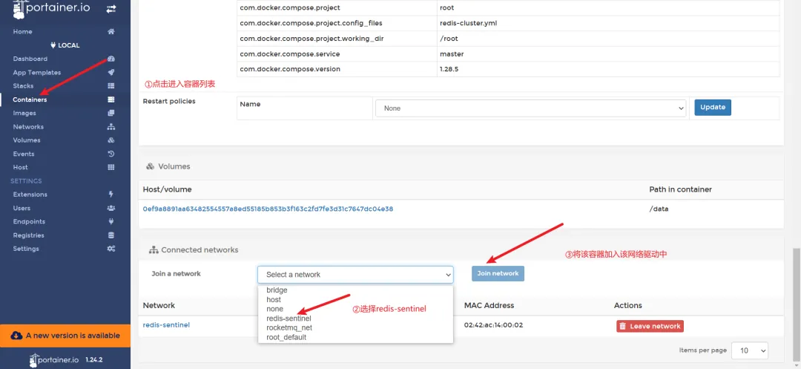Click the Join network button
This screenshot has width=801, height=369.
coord(498,273)
